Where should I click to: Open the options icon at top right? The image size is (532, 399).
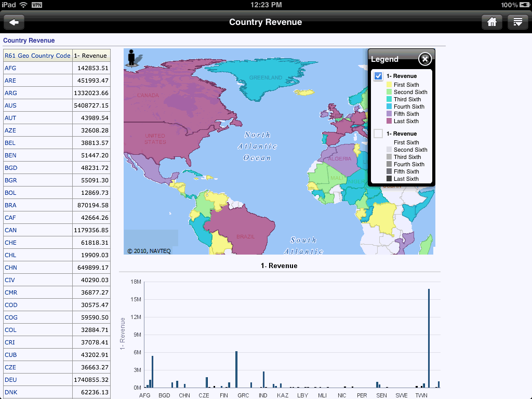[x=517, y=22]
